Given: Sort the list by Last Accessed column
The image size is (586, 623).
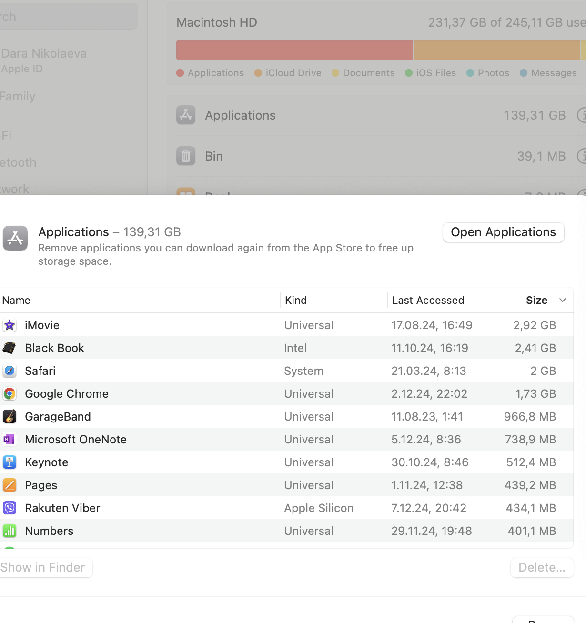Looking at the screenshot, I should click(x=428, y=300).
